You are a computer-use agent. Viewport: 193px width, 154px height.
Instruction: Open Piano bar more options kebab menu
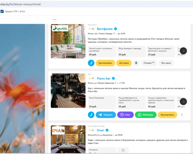182,115
